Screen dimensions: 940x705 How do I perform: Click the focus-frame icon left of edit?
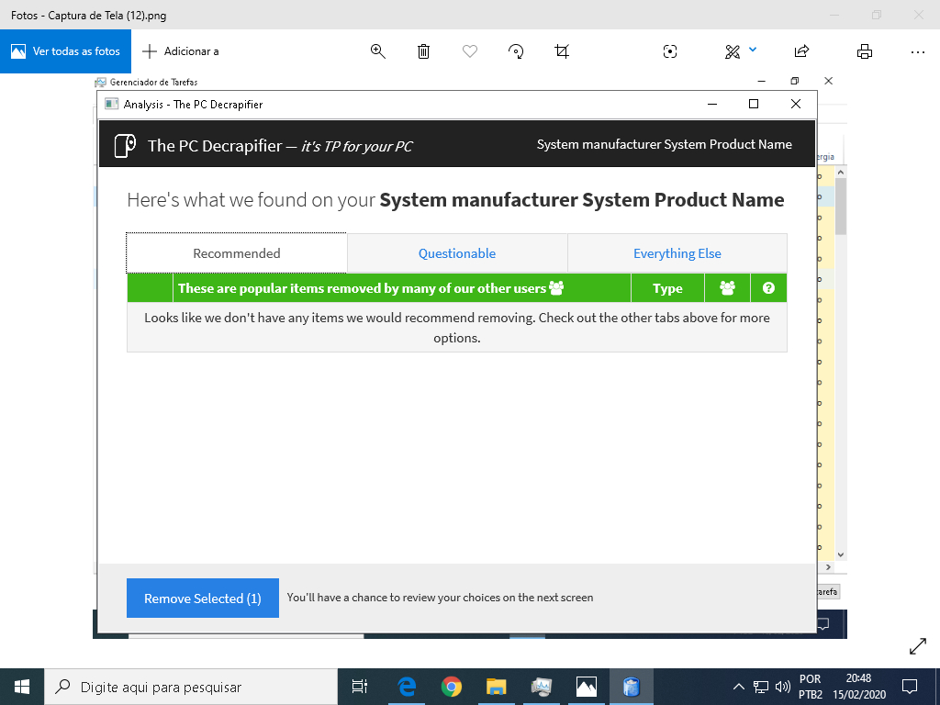(x=669, y=51)
